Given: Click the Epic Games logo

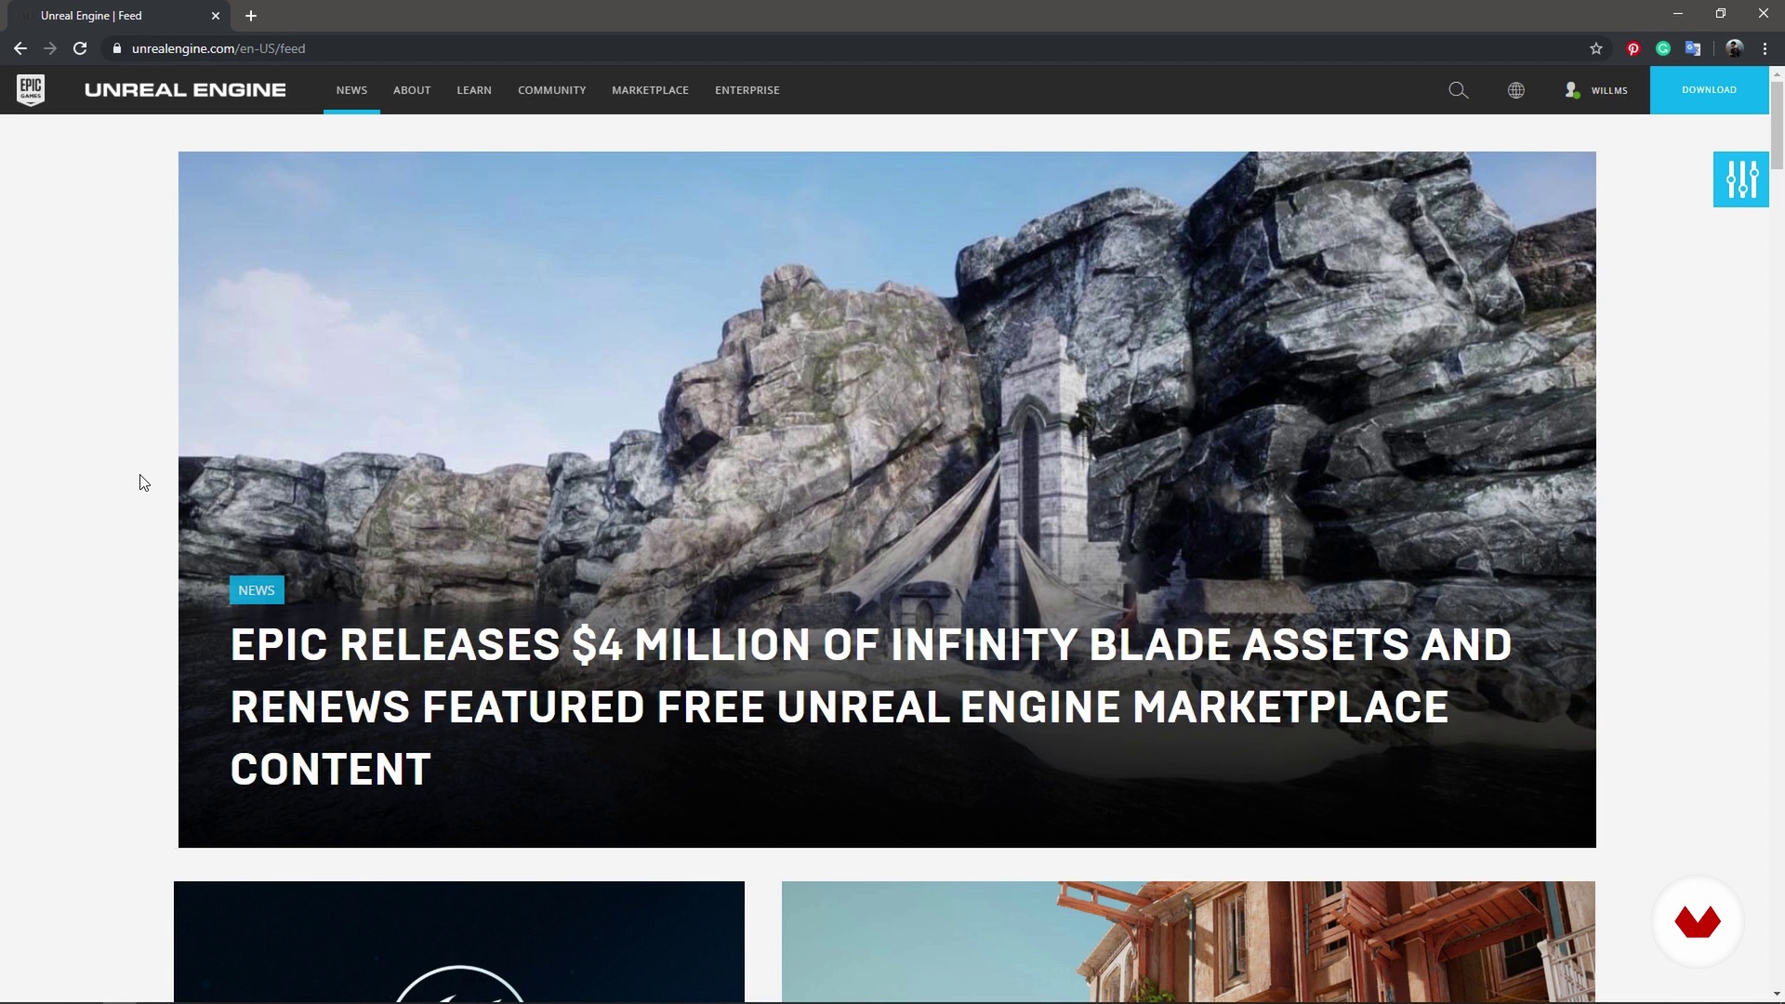Looking at the screenshot, I should coord(31,90).
